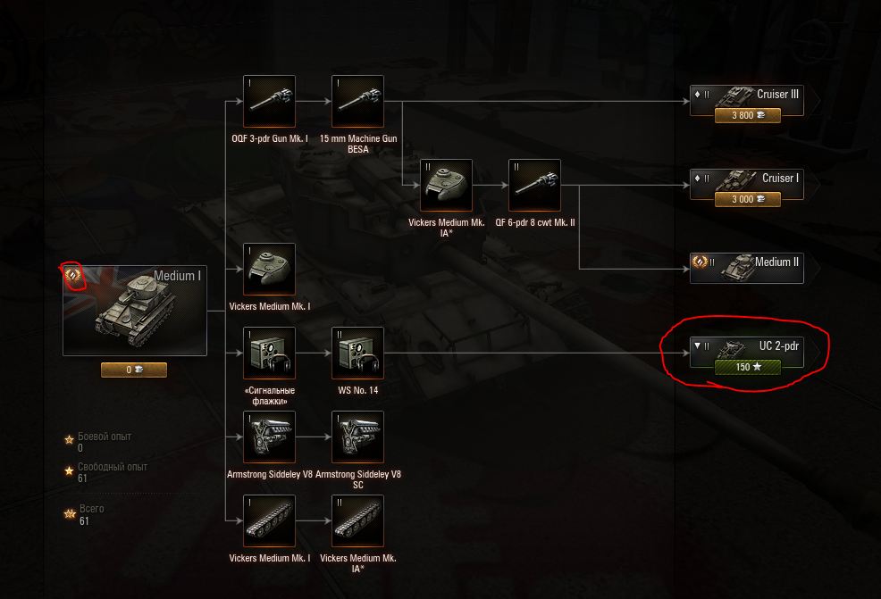This screenshot has height=599, width=881.
Task: Open the Medium II vehicle node
Action: coord(747,269)
